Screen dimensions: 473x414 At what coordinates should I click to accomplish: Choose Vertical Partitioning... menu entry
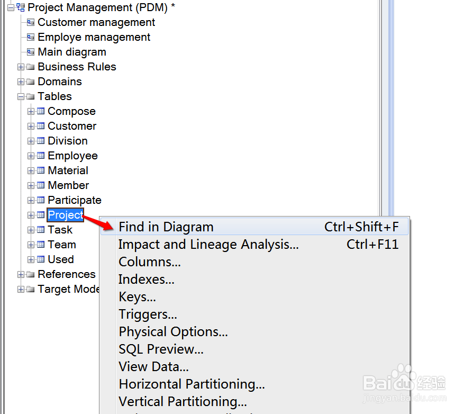coord(254,402)
